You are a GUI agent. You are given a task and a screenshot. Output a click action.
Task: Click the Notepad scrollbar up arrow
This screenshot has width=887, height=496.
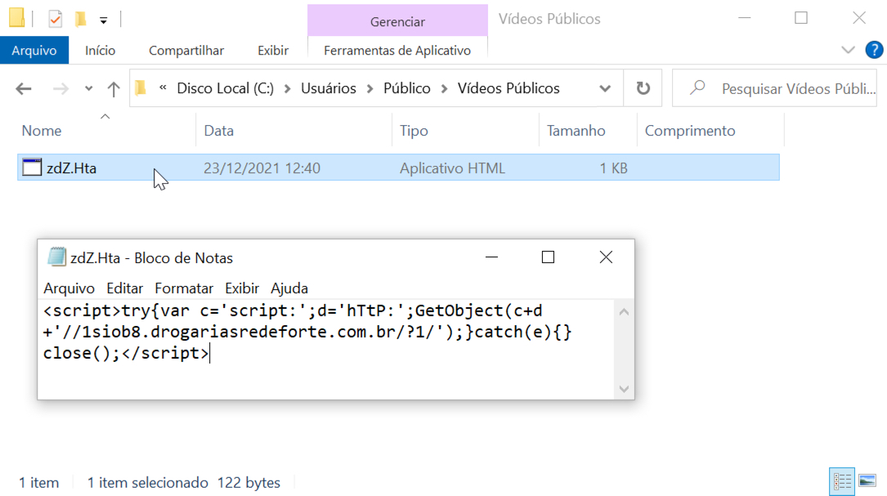624,311
